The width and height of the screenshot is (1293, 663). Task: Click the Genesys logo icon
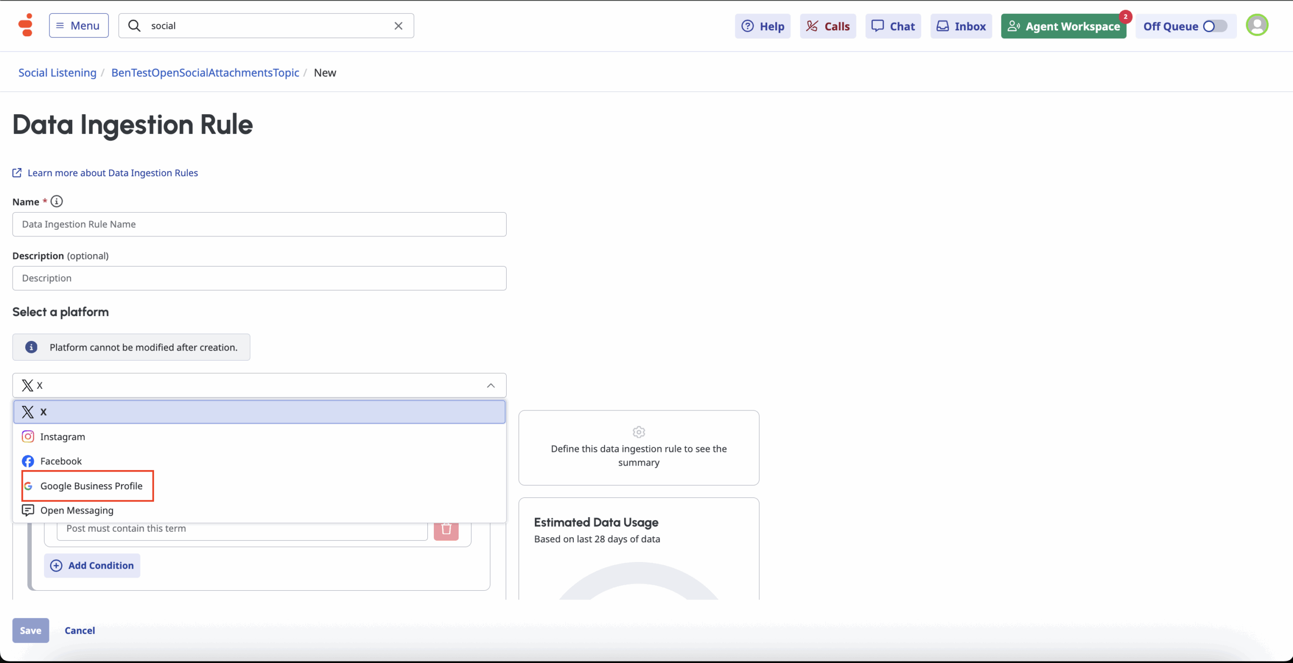coord(25,25)
